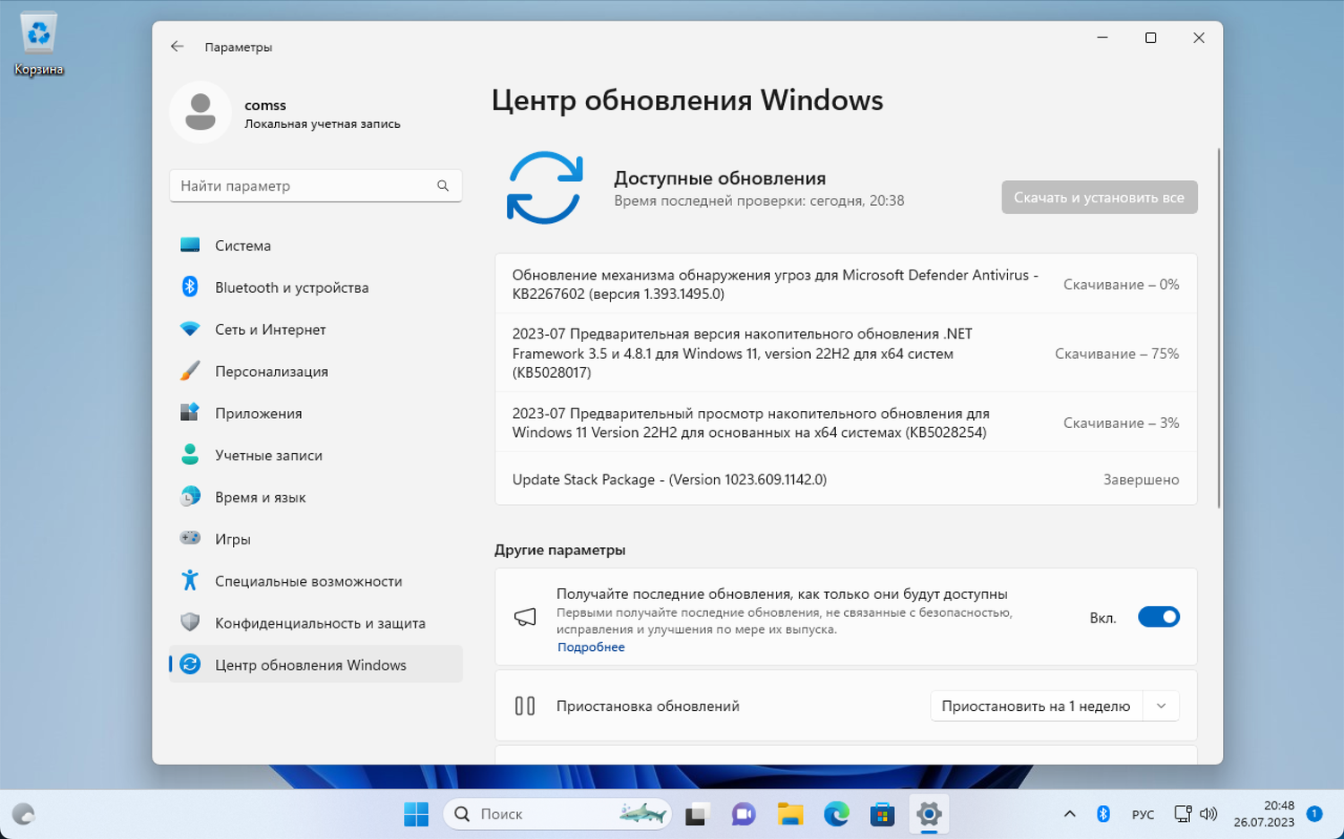Click the Settings gear in the taskbar
The width and height of the screenshot is (1344, 839).
tap(929, 814)
